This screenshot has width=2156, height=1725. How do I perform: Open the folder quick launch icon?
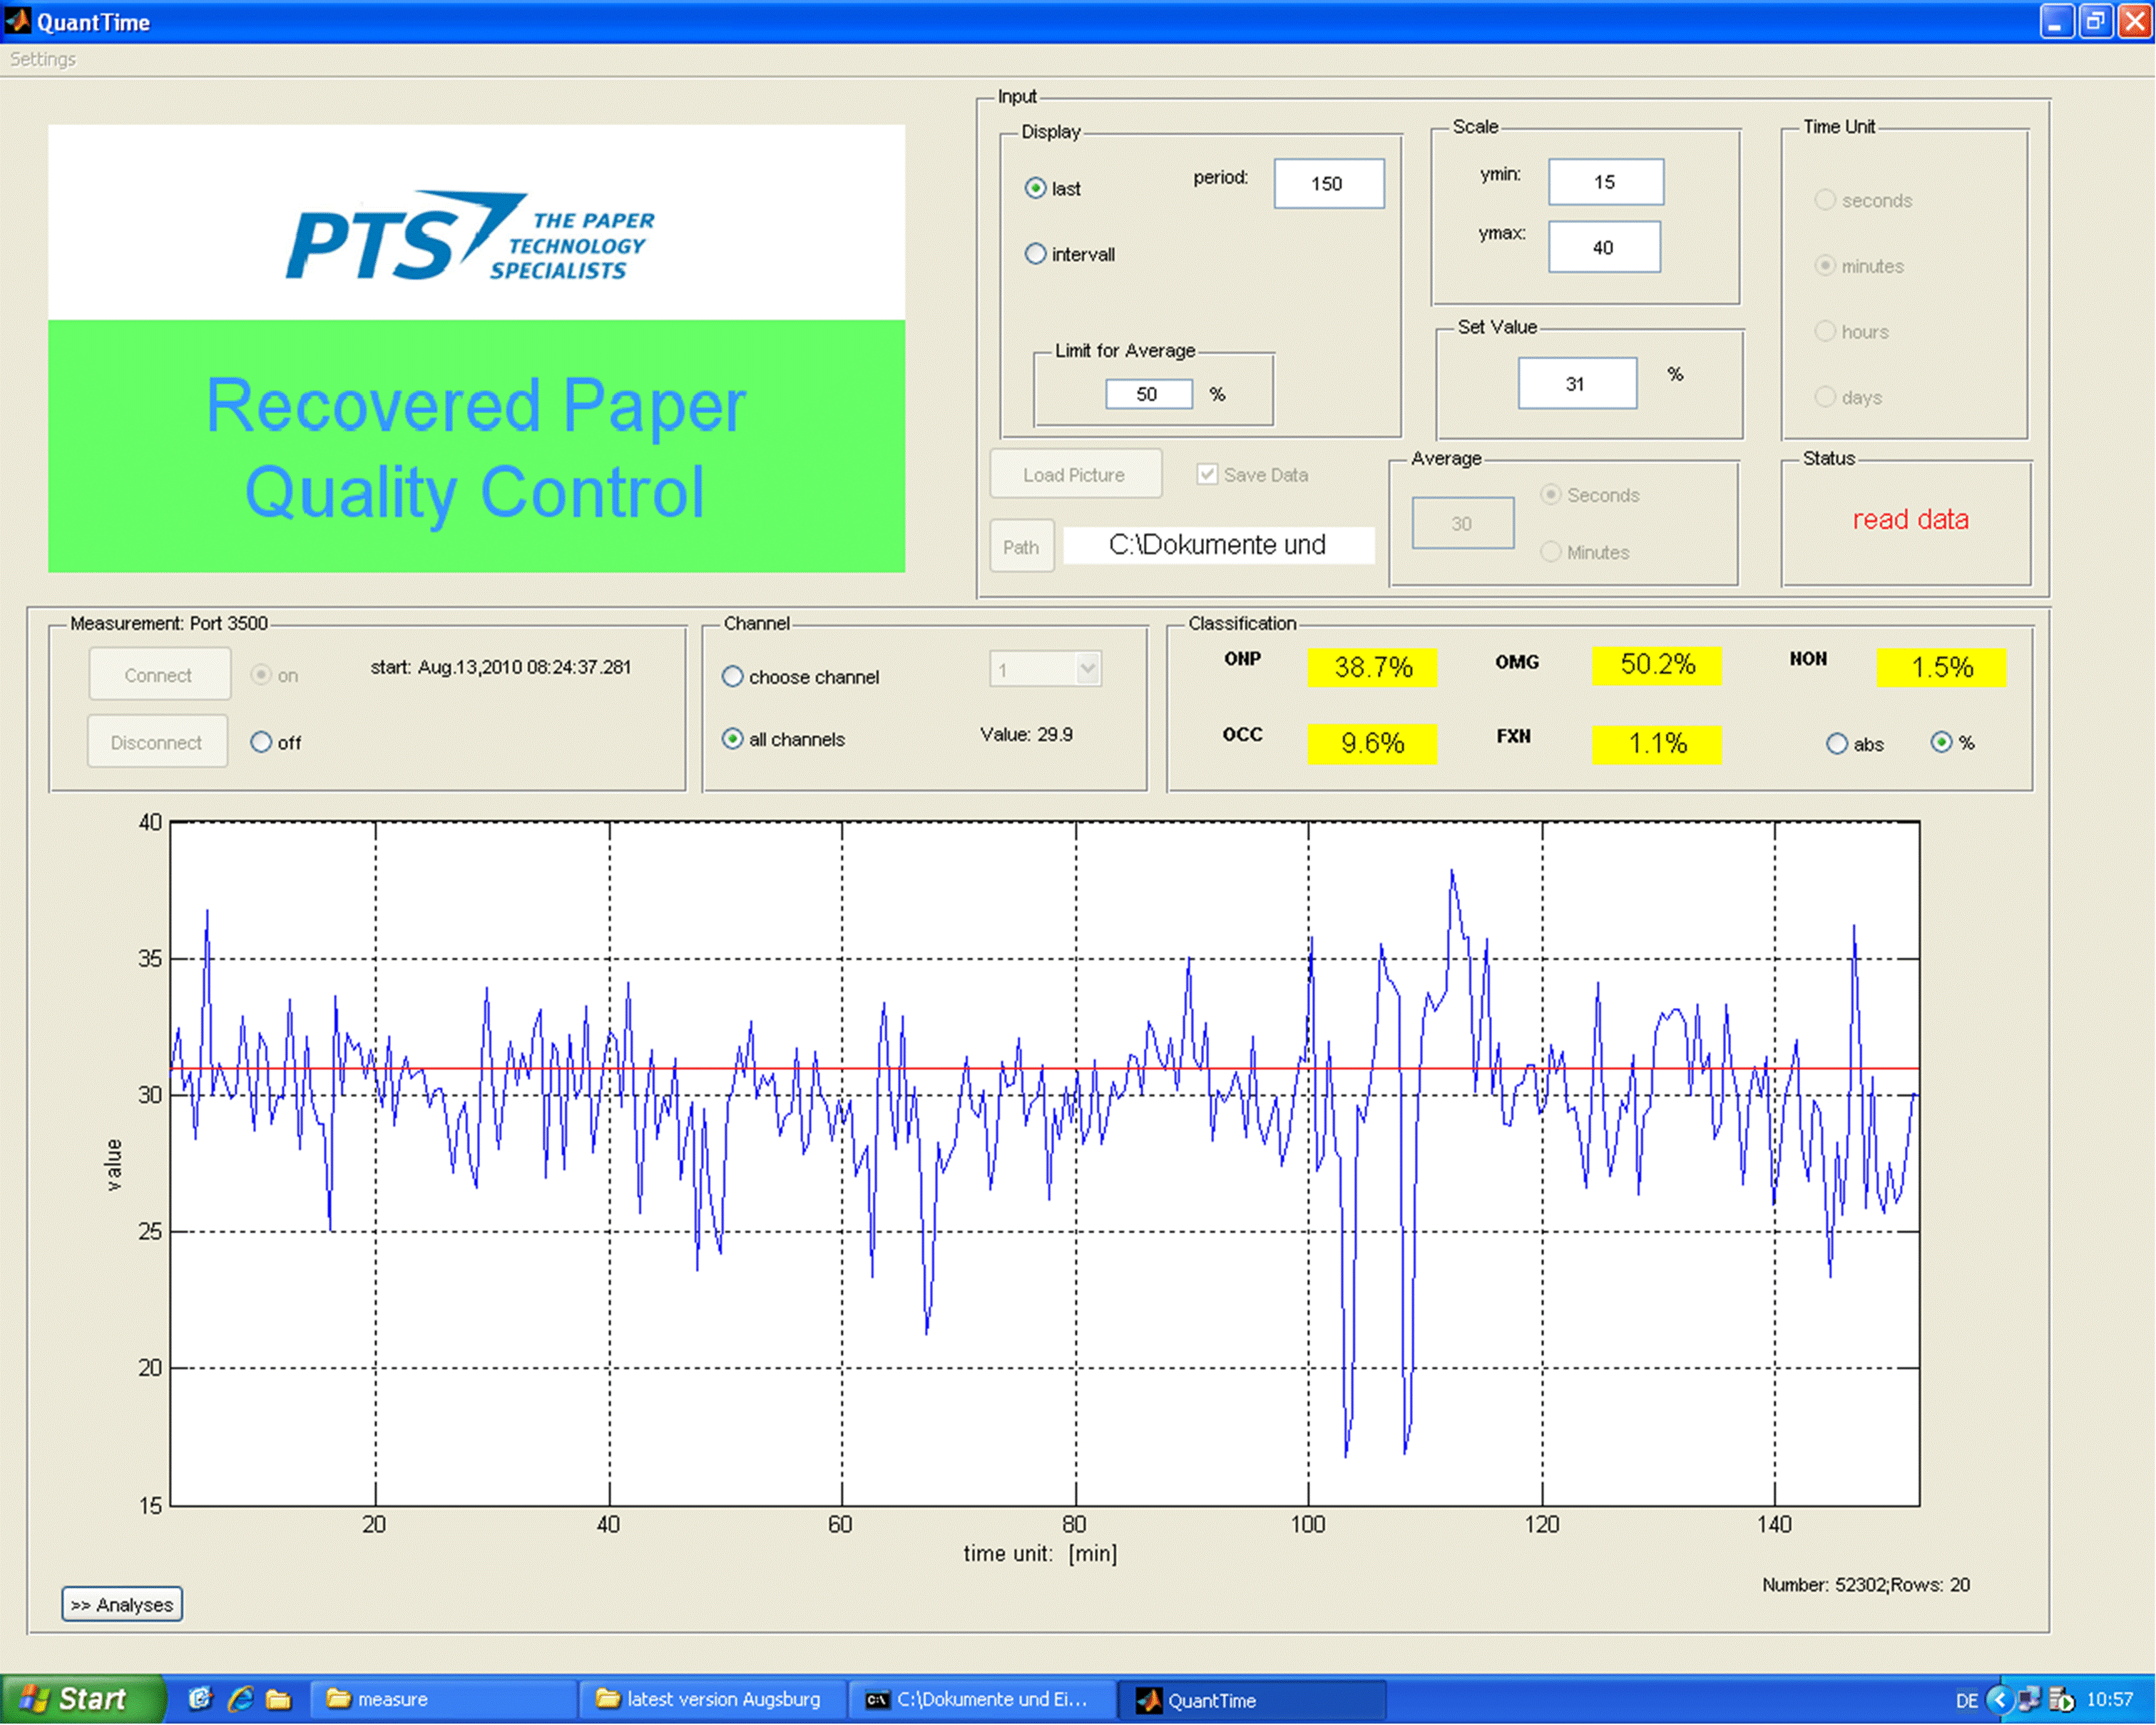click(x=278, y=1699)
